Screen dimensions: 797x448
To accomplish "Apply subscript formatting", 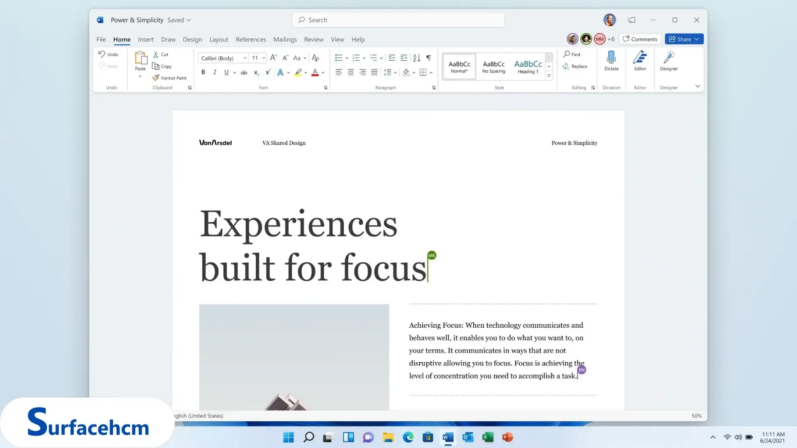I will click(256, 73).
